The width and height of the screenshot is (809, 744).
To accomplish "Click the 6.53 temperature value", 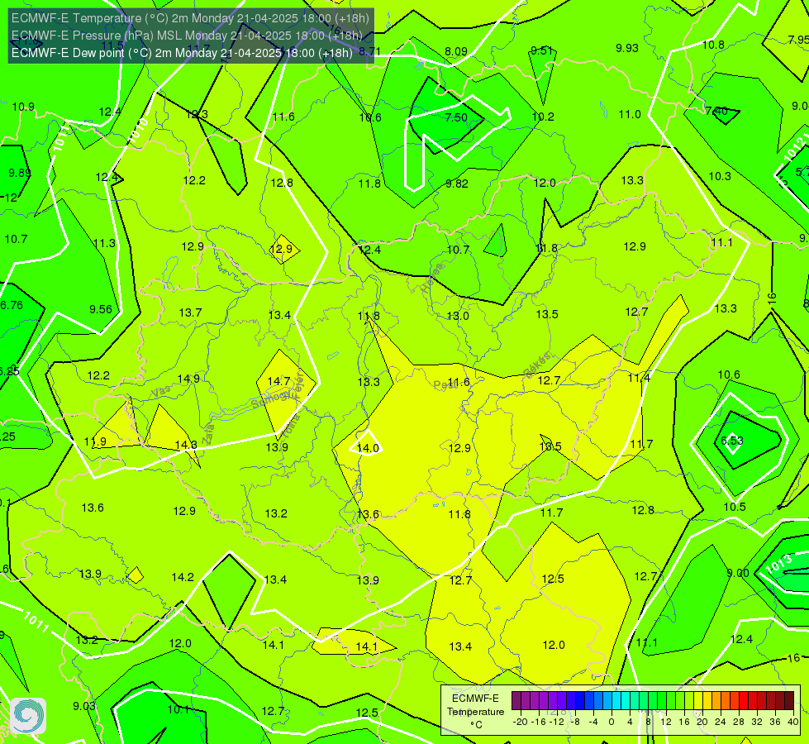I will pos(731,441).
